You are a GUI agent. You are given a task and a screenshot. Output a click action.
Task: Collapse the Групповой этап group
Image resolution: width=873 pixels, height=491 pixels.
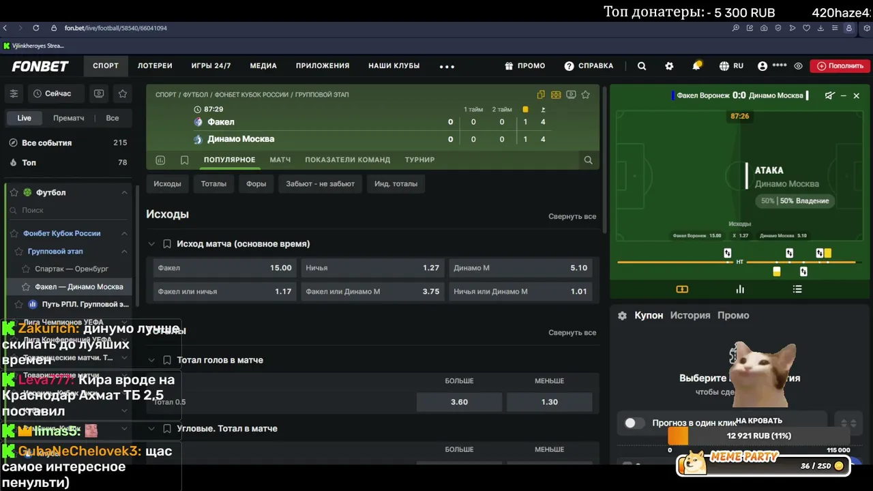tap(124, 252)
